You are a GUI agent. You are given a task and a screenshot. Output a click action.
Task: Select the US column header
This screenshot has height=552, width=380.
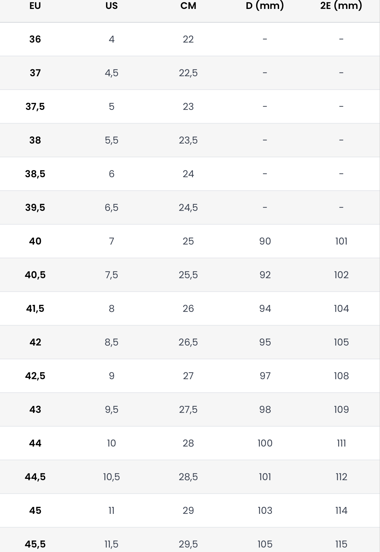coord(112,6)
